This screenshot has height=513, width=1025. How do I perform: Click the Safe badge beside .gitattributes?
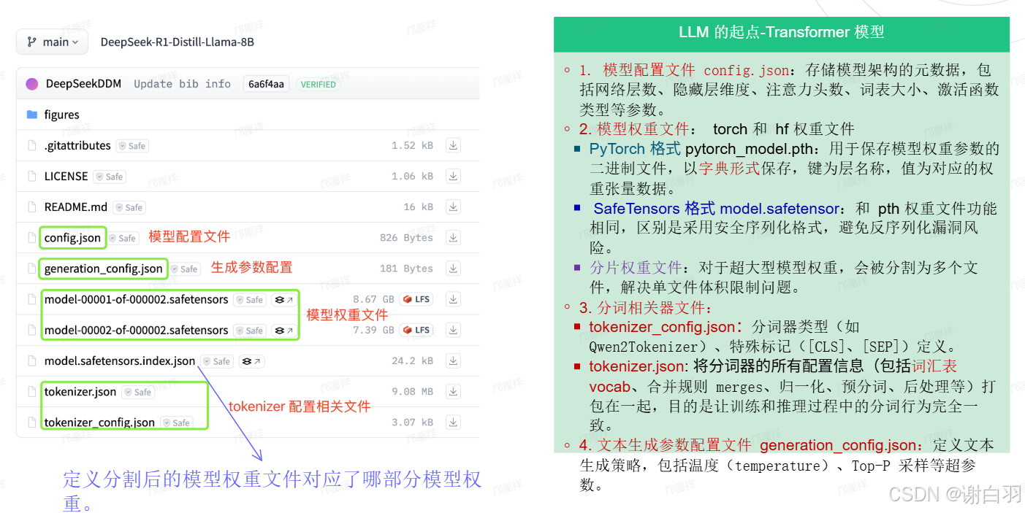point(132,146)
